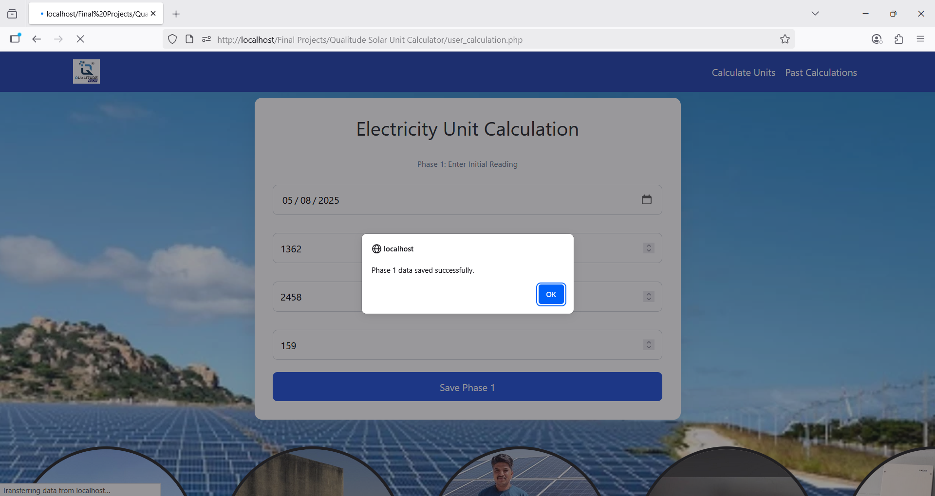The image size is (935, 496).
Task: Open the Firefox account profile icon
Action: (x=877, y=39)
